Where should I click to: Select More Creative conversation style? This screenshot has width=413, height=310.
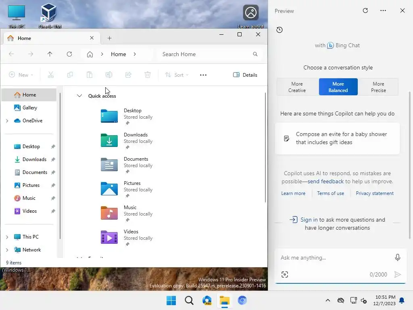297,87
